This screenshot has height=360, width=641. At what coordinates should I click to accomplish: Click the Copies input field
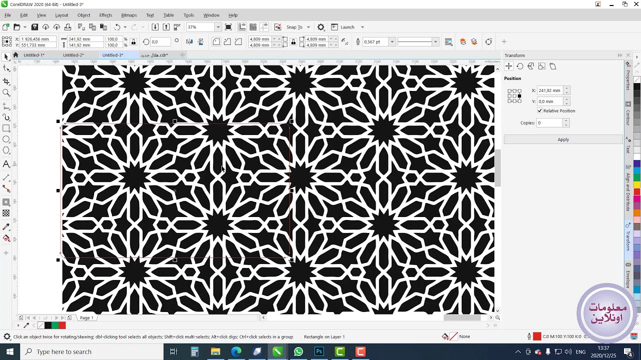point(550,122)
